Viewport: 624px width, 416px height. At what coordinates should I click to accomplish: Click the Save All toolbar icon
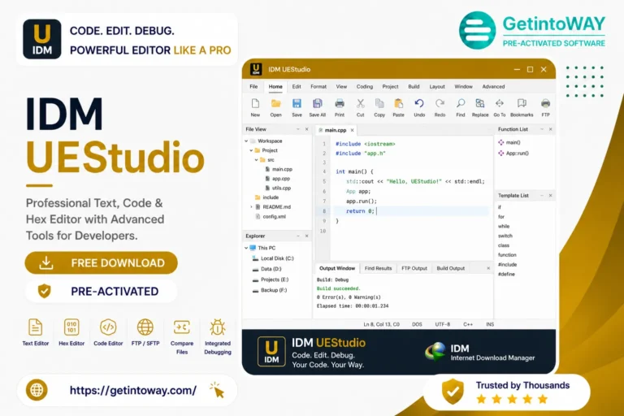click(317, 103)
